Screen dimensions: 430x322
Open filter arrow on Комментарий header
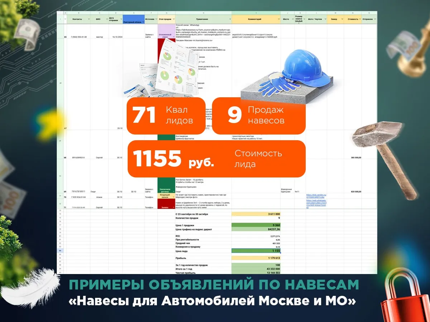pyautogui.click(x=278, y=19)
